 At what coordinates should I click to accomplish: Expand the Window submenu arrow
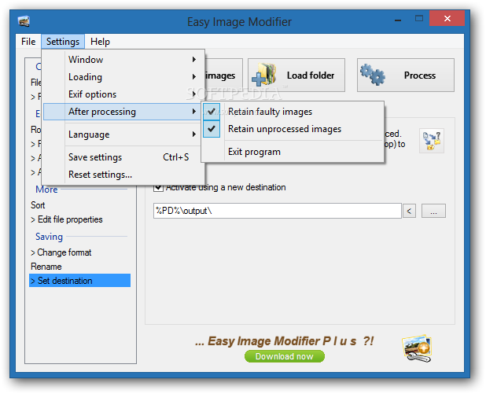tap(194, 59)
